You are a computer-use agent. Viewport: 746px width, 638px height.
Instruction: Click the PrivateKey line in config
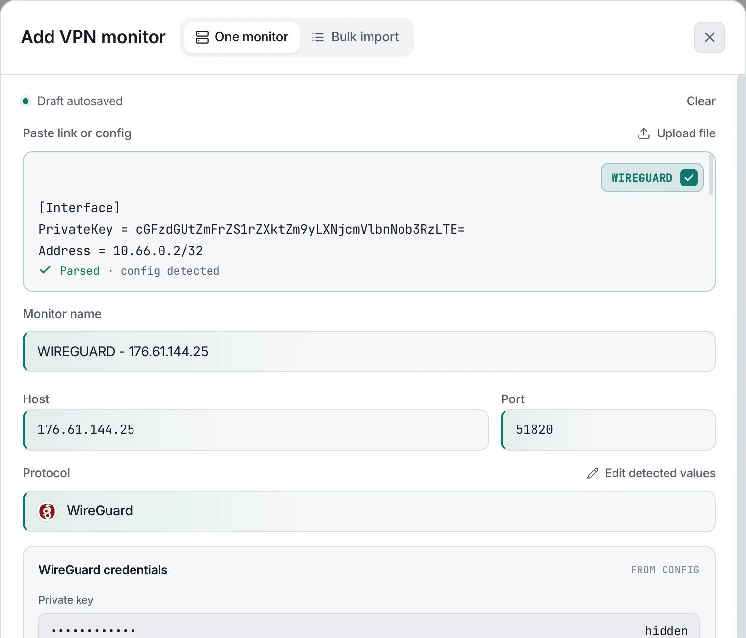pos(251,229)
